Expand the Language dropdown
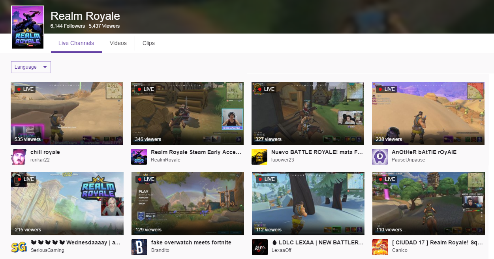Image resolution: width=494 pixels, height=259 pixels. 31,67
